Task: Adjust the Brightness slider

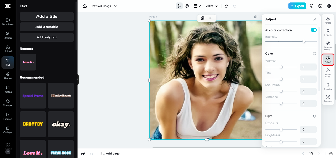Action: point(281,142)
